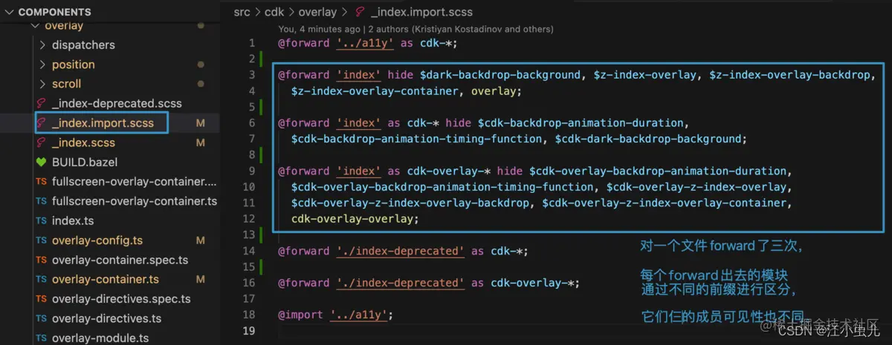The height and width of the screenshot is (345, 892).
Task: Expand the dispatchers folder chevron
Action: point(42,45)
